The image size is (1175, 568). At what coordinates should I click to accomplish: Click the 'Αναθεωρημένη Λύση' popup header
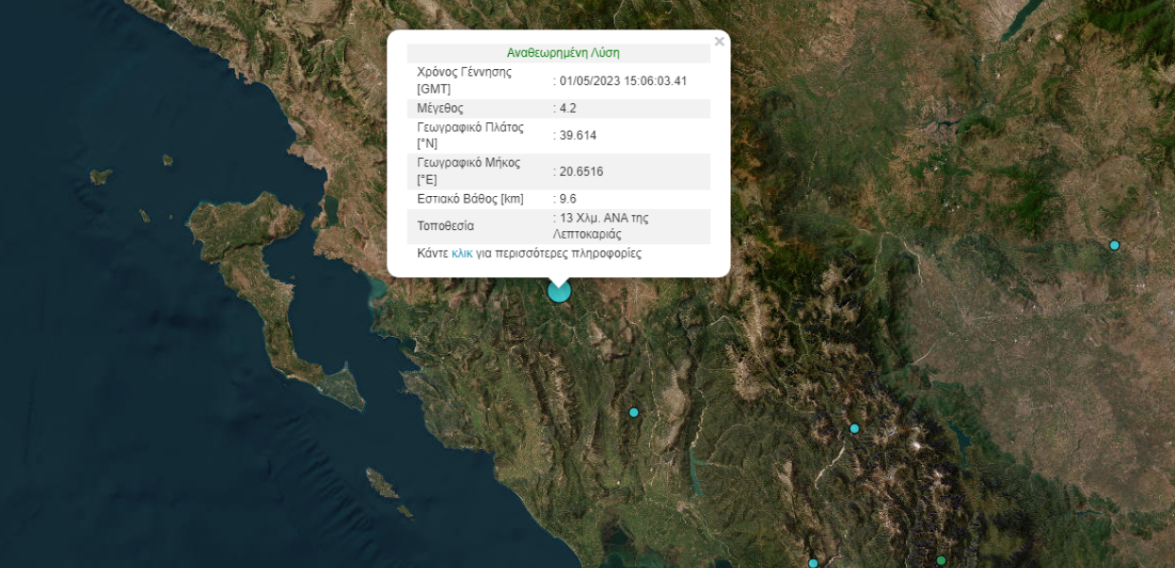(563, 53)
